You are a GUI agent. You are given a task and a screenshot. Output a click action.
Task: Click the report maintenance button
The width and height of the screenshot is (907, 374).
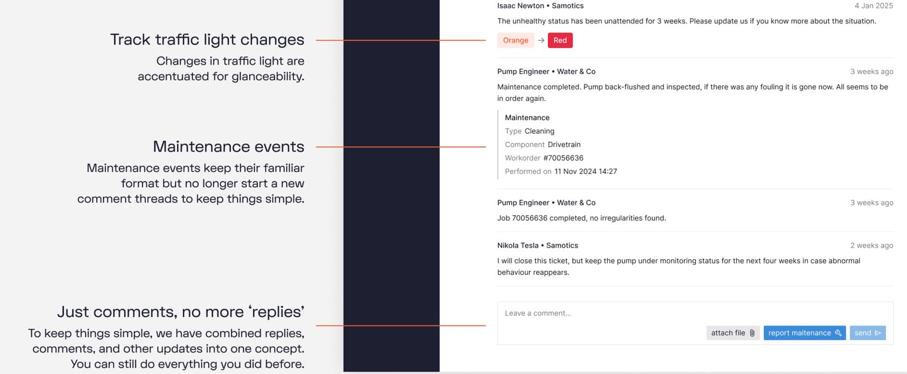click(804, 333)
